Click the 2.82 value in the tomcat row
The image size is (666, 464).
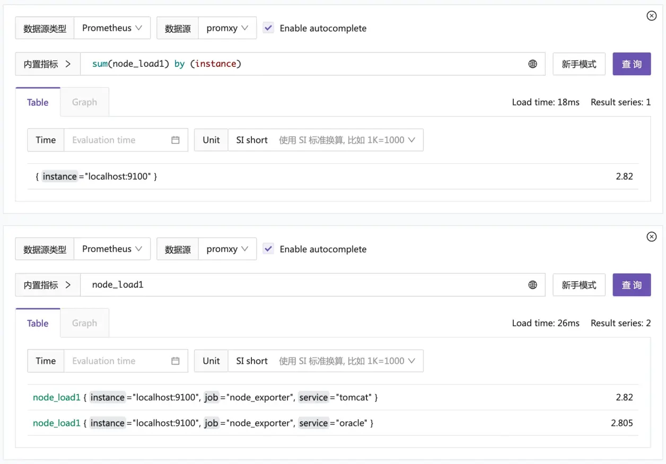coord(624,397)
